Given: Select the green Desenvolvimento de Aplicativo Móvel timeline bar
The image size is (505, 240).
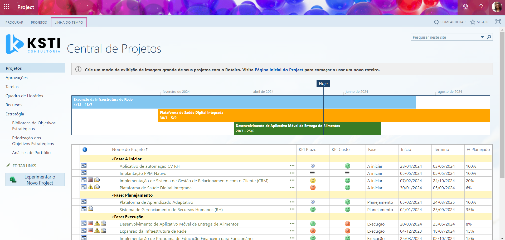Looking at the screenshot, I should tap(307, 128).
